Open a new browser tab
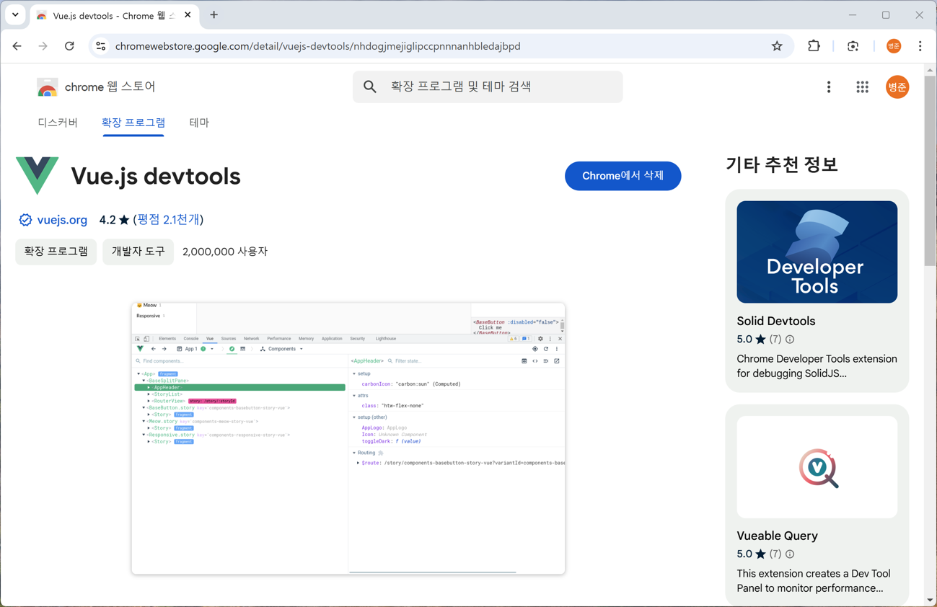Screen dimensions: 937x607 pos(214,15)
